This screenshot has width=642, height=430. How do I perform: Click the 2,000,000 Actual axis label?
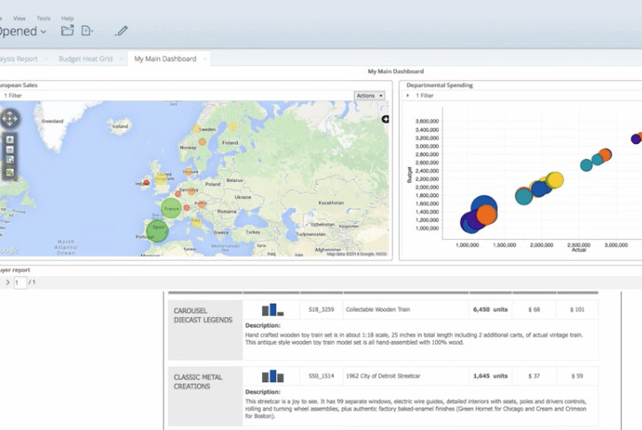pos(542,245)
